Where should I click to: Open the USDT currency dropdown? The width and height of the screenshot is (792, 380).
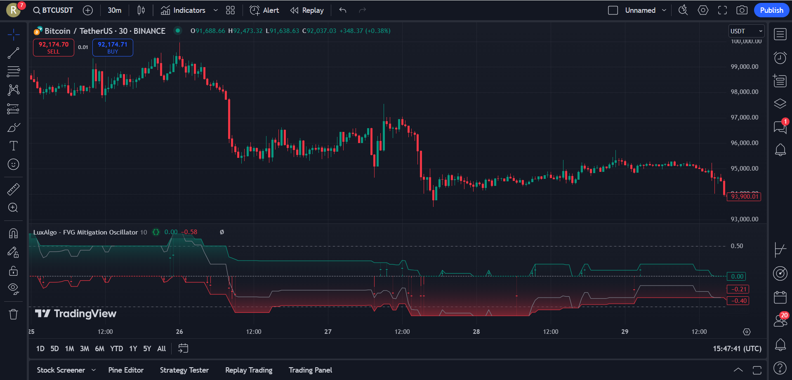[746, 31]
